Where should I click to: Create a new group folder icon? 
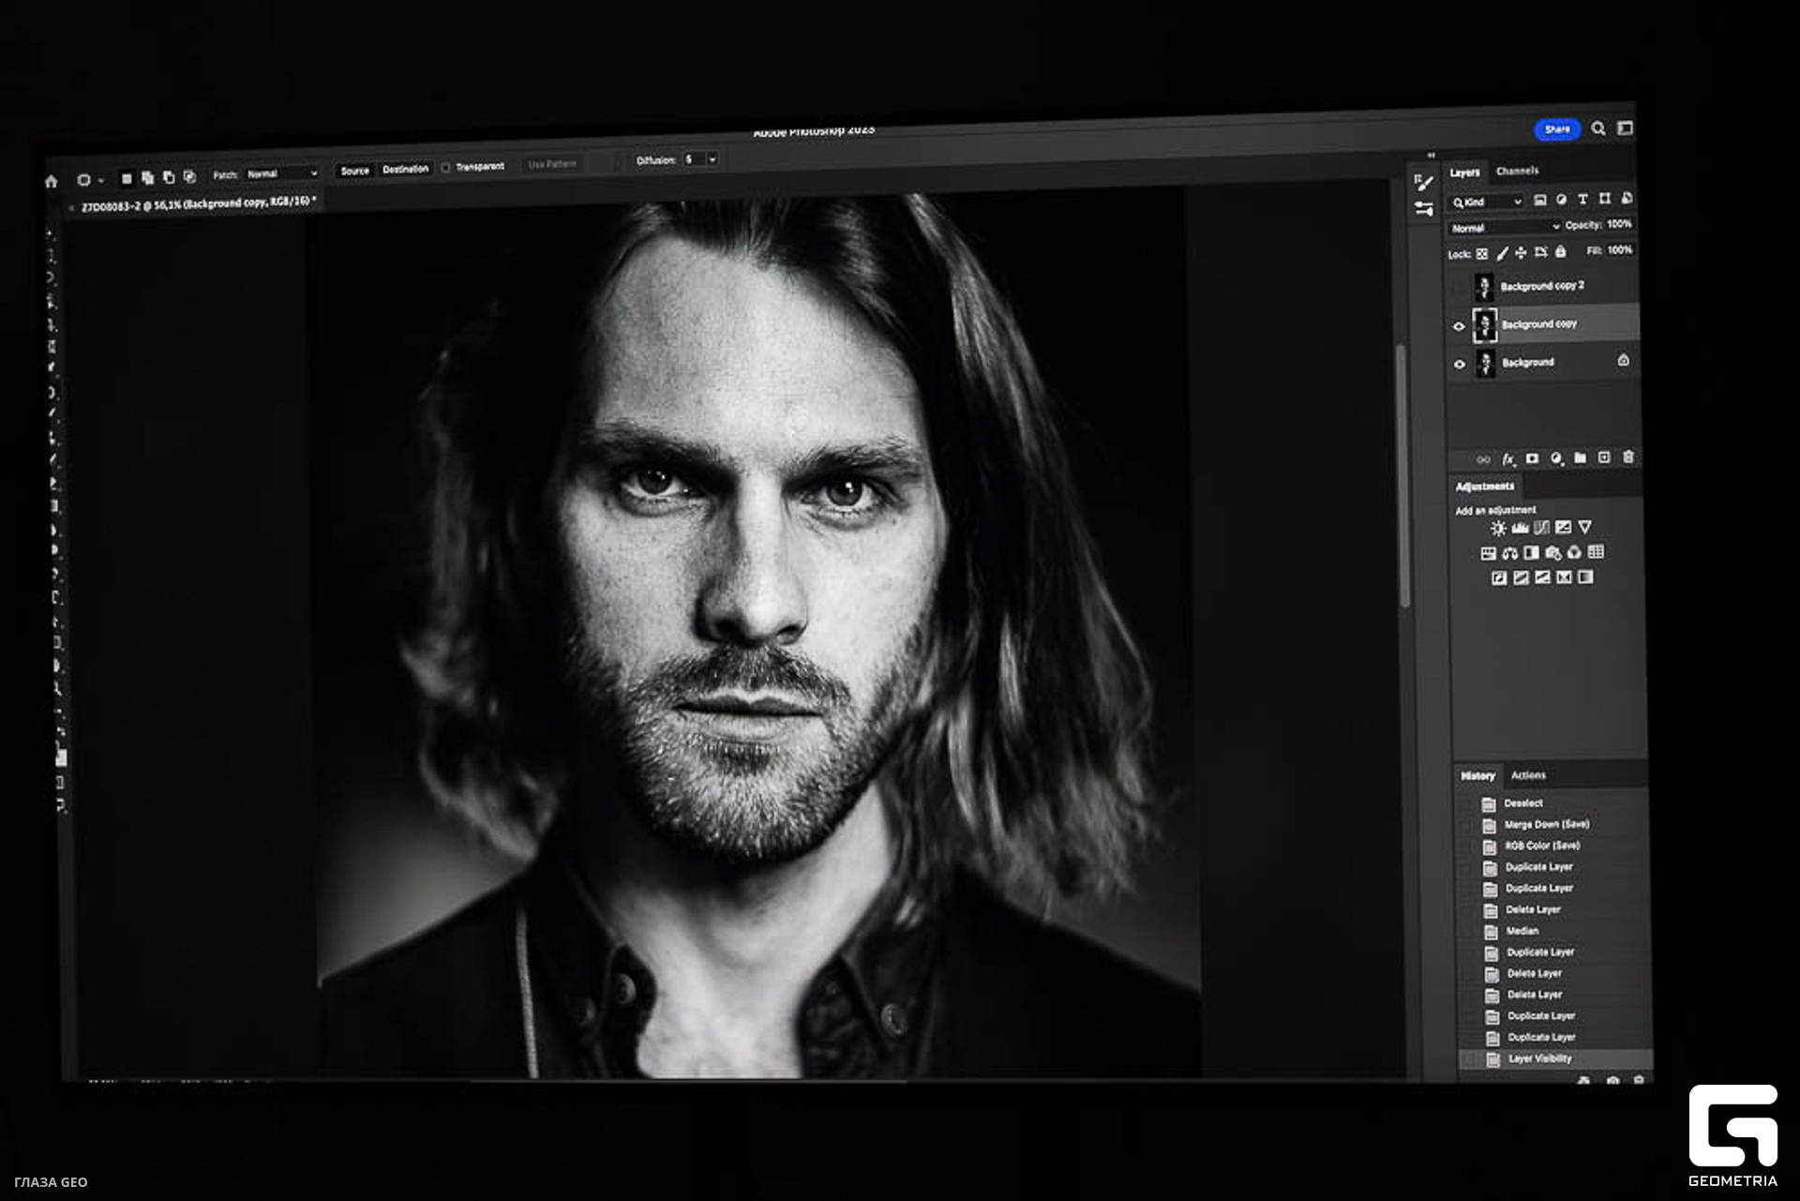[1580, 458]
